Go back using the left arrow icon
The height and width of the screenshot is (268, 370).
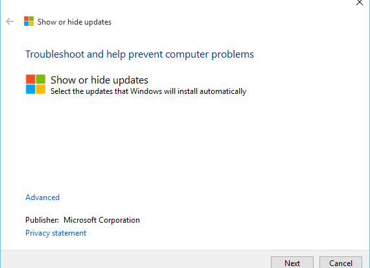10,21
